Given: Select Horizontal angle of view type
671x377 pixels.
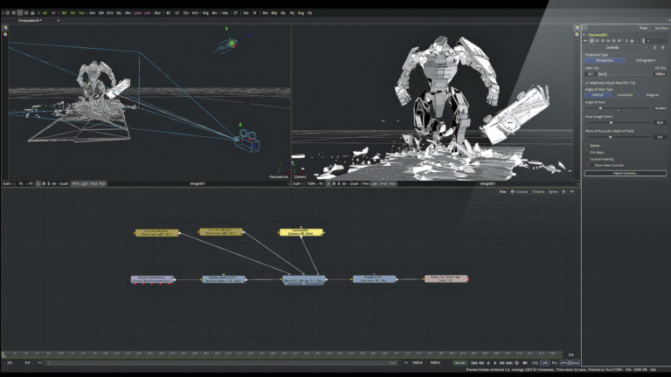Looking at the screenshot, I should [625, 95].
